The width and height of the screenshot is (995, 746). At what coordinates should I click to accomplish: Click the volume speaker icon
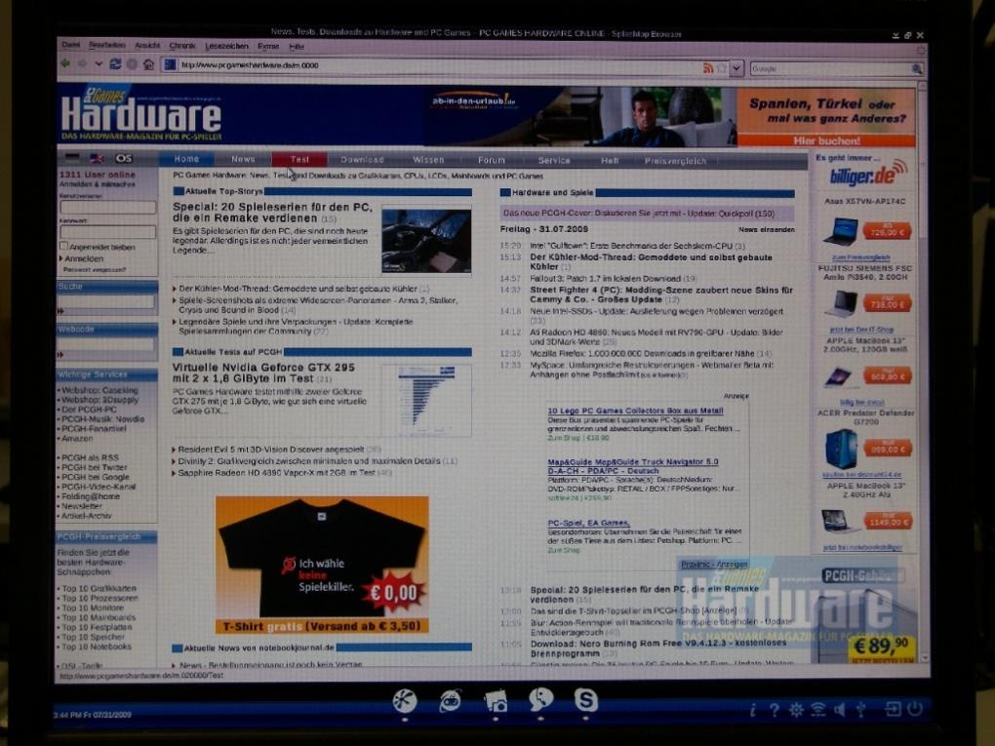tap(840, 710)
